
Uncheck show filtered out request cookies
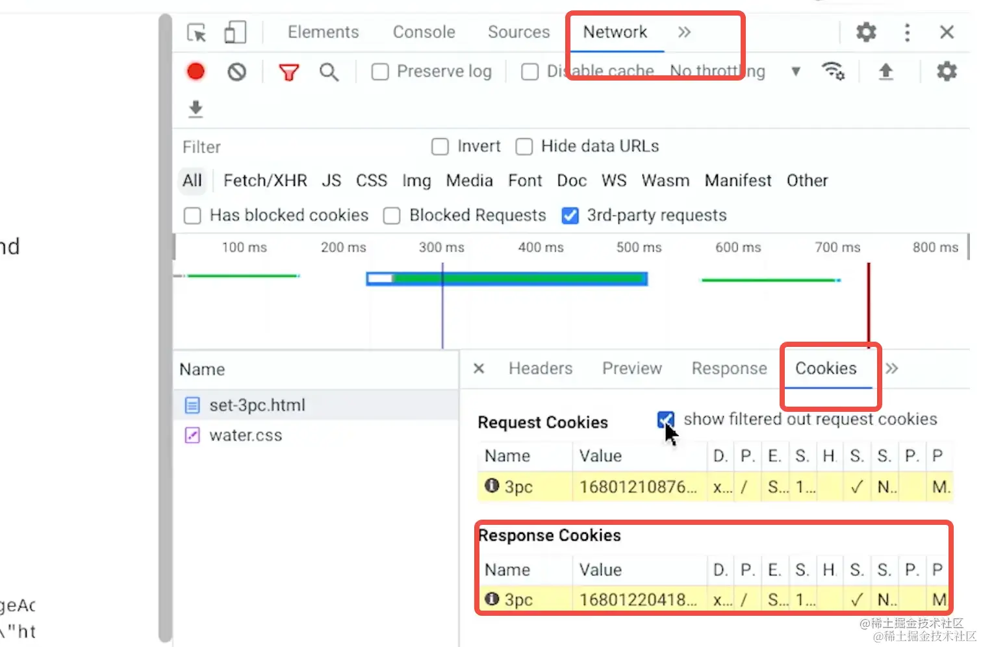pyautogui.click(x=666, y=420)
